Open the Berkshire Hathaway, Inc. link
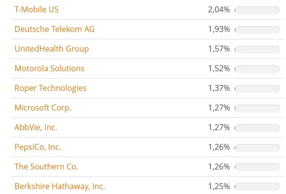286x194 pixels. [x=60, y=186]
